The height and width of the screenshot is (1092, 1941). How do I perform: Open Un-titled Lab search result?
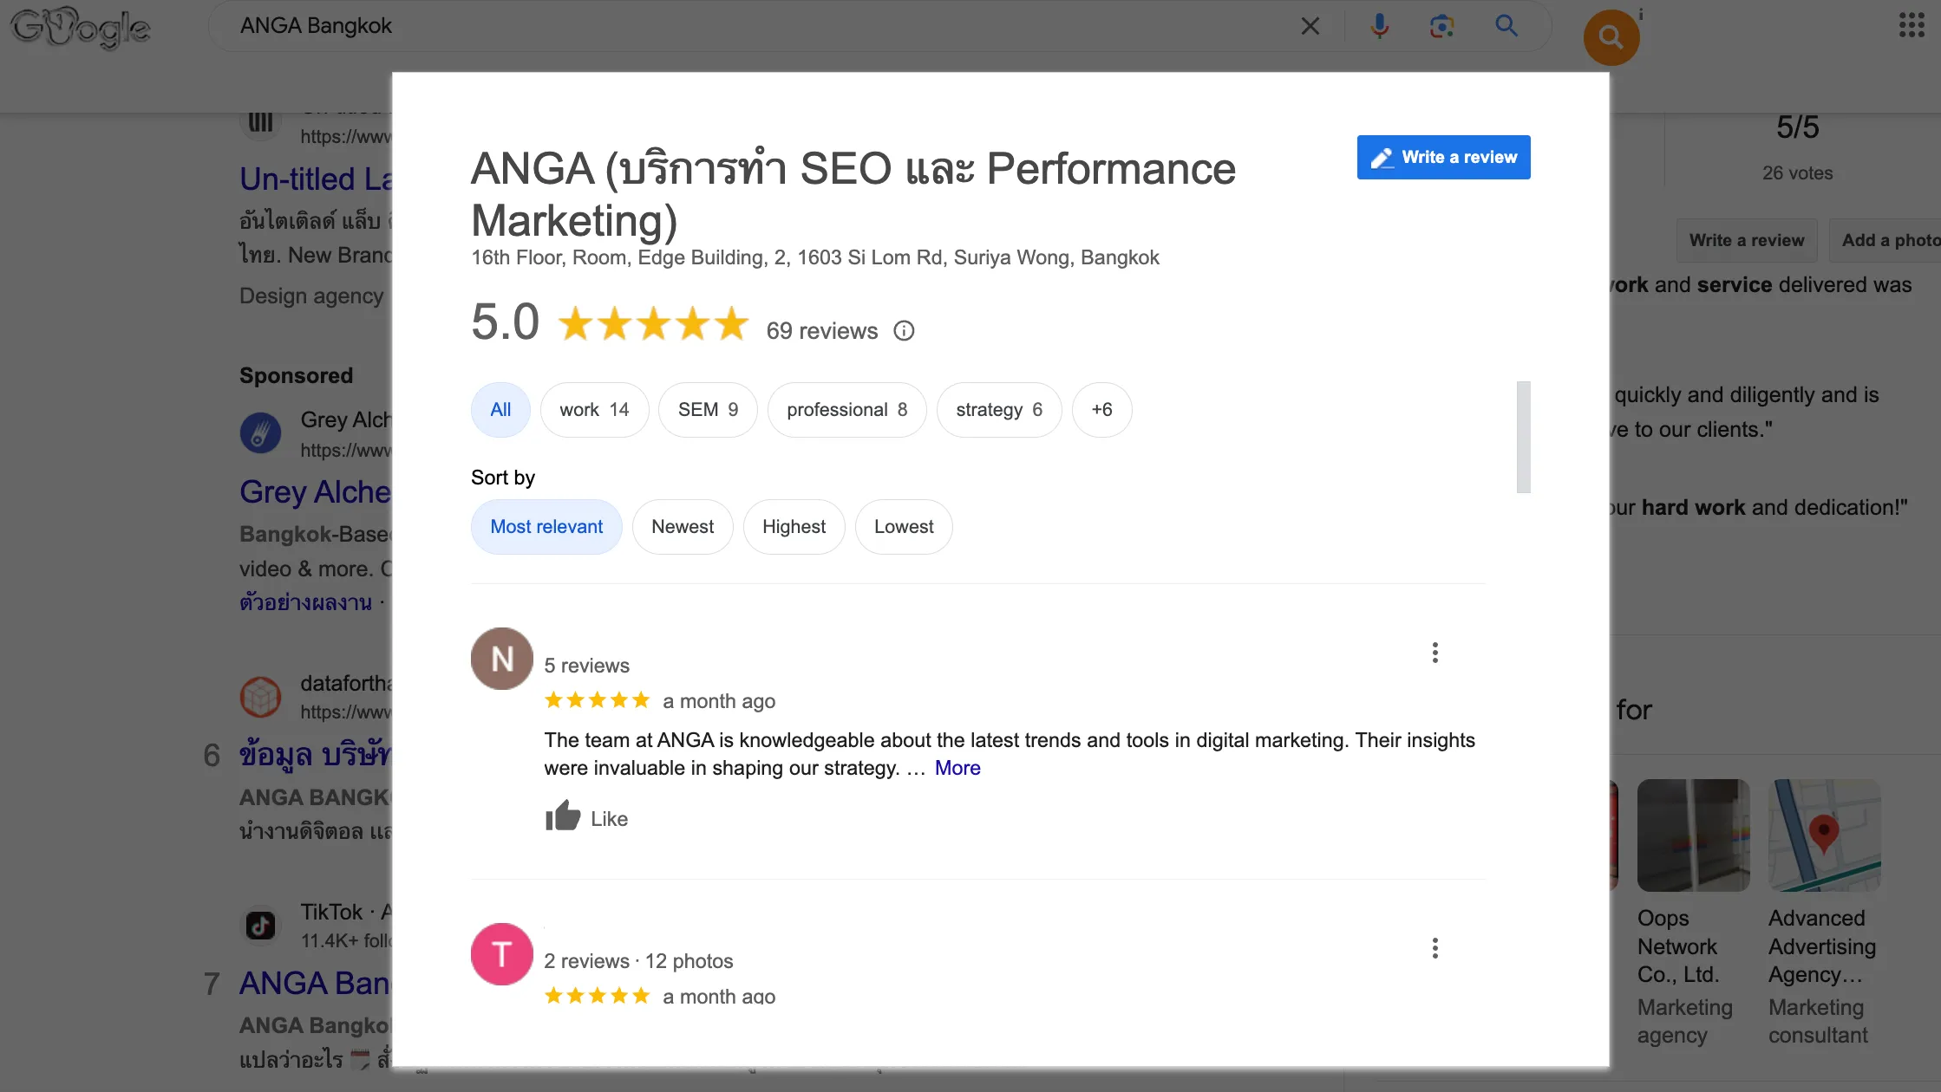(x=316, y=179)
